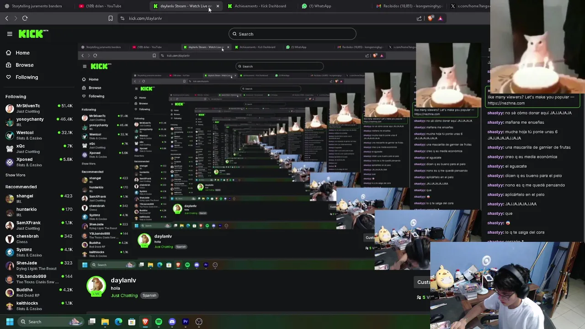Open File Explorer from the taskbar
Screen dimensions: 585x329
105,322
